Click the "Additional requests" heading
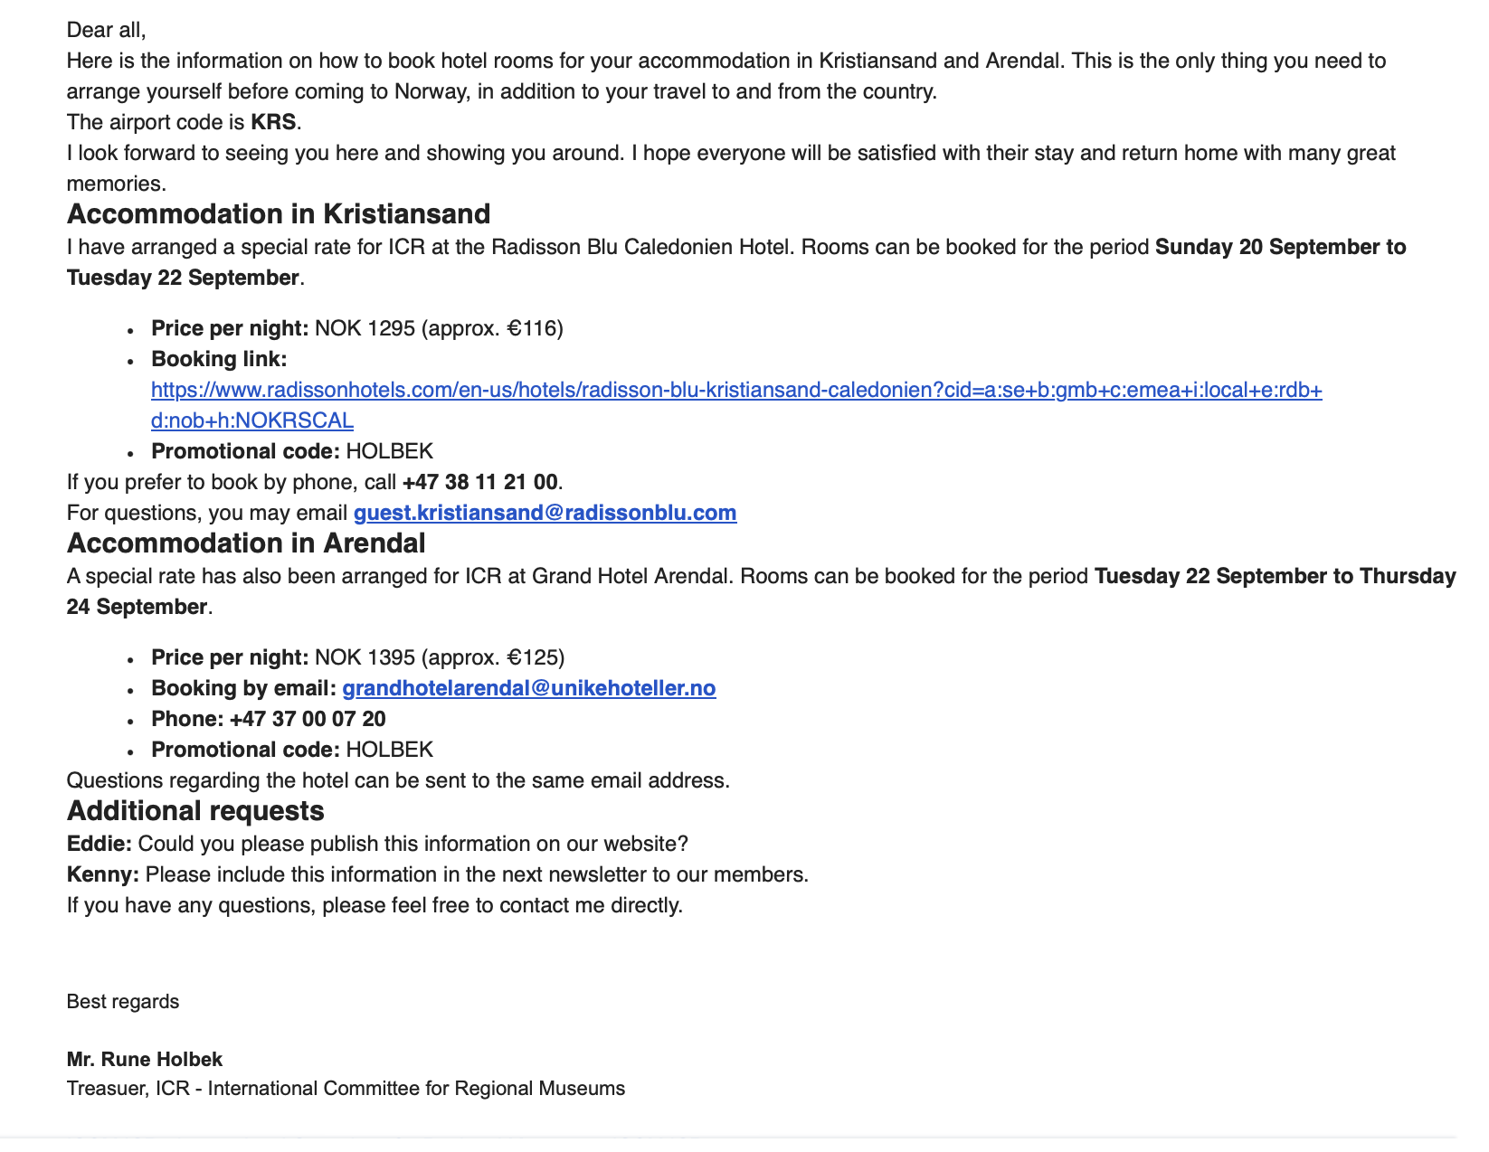The height and width of the screenshot is (1152, 1489). tap(195, 811)
